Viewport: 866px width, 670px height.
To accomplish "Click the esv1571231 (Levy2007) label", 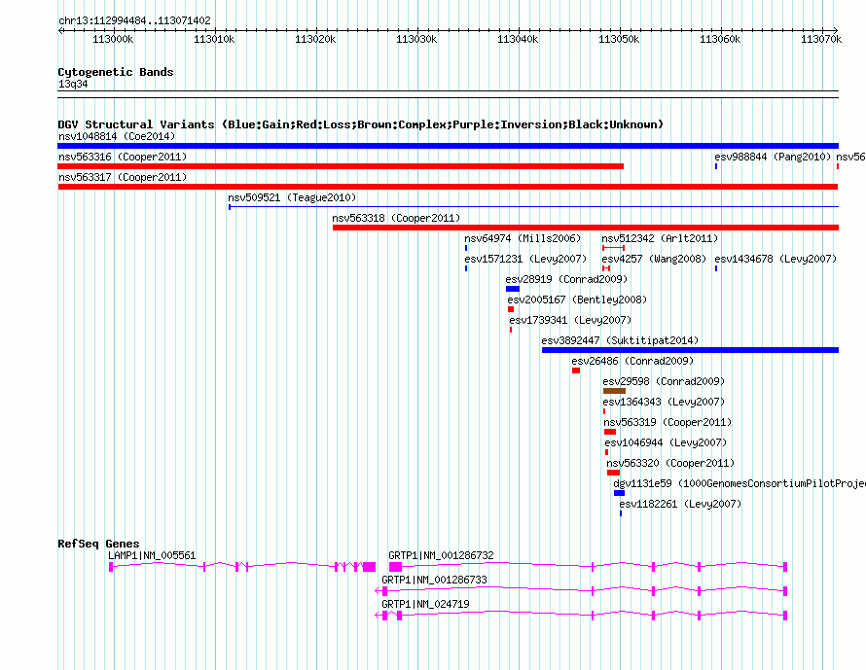I will [x=525, y=259].
